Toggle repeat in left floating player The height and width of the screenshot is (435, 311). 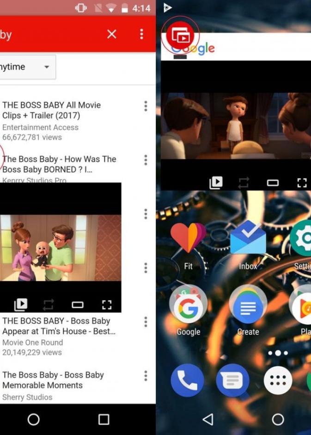click(x=48, y=304)
